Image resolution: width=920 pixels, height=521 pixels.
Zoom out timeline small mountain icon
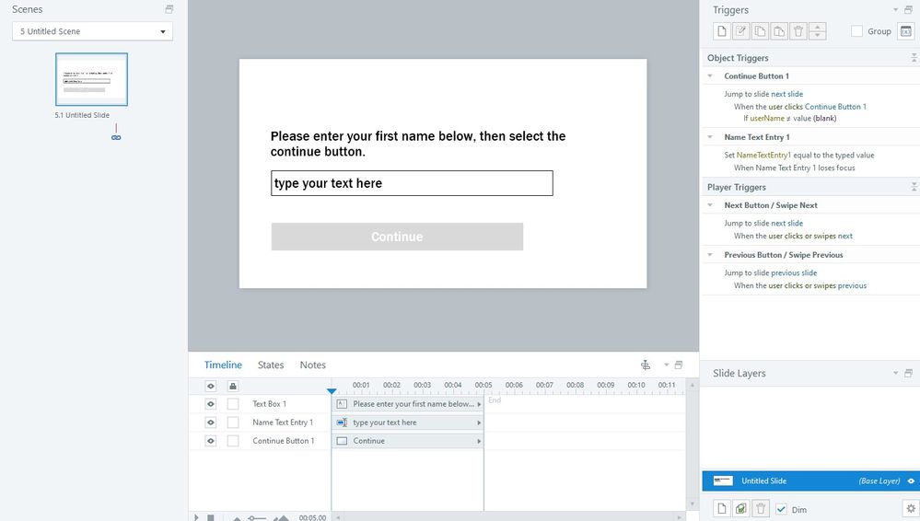[237, 518]
